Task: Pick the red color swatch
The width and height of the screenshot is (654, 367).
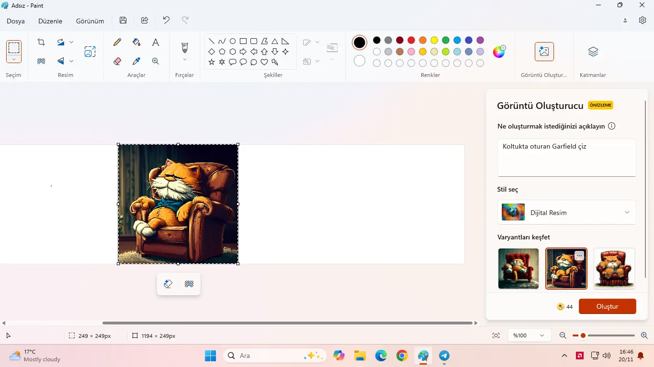Action: pyautogui.click(x=411, y=40)
